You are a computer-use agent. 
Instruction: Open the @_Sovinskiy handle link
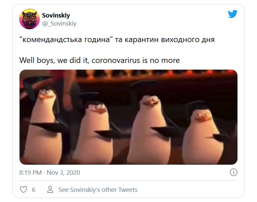[x=59, y=24]
